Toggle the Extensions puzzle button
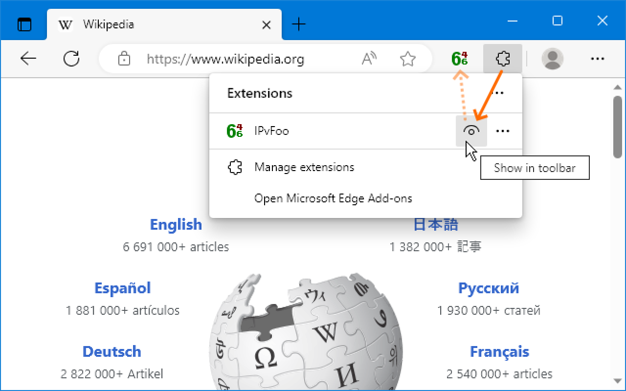 click(503, 59)
